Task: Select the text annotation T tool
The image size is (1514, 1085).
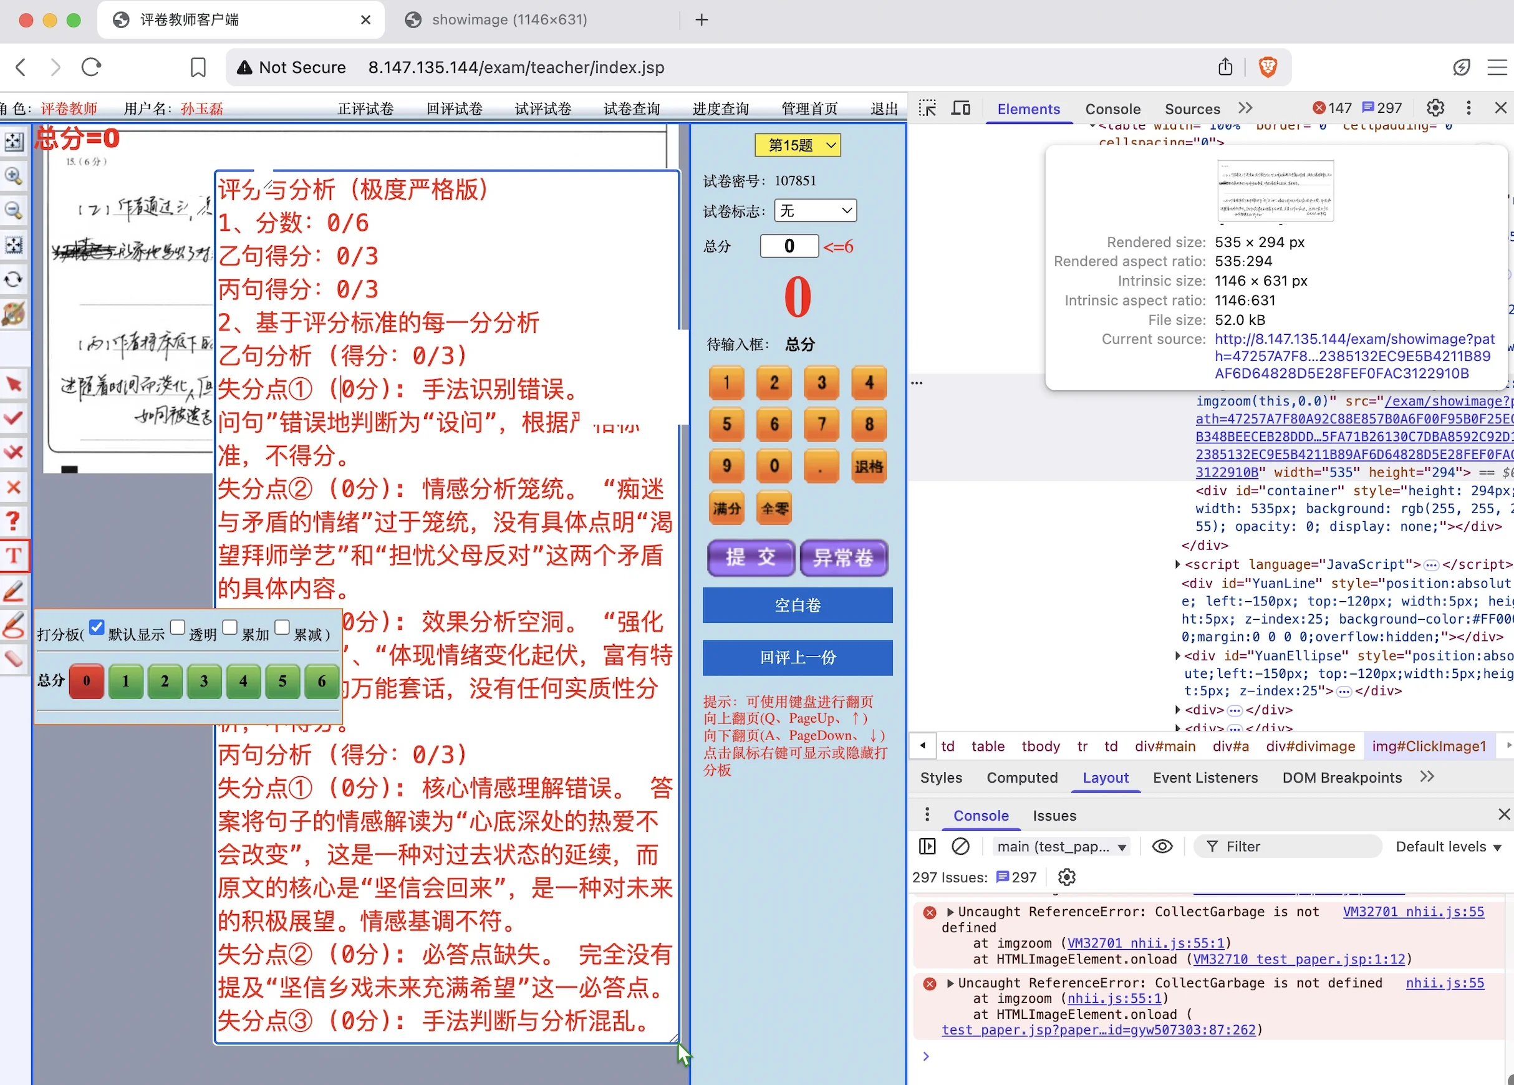Action: click(x=15, y=556)
